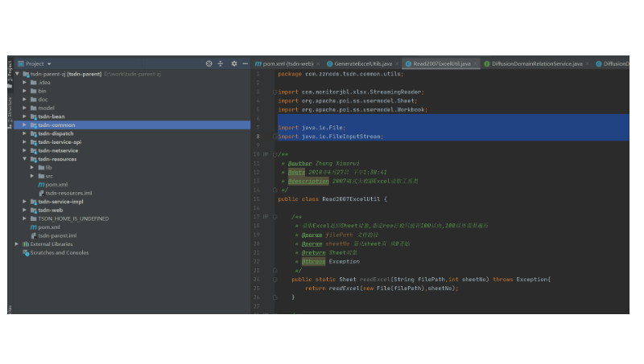Expand the tsdn-dispatch module

tap(25, 133)
